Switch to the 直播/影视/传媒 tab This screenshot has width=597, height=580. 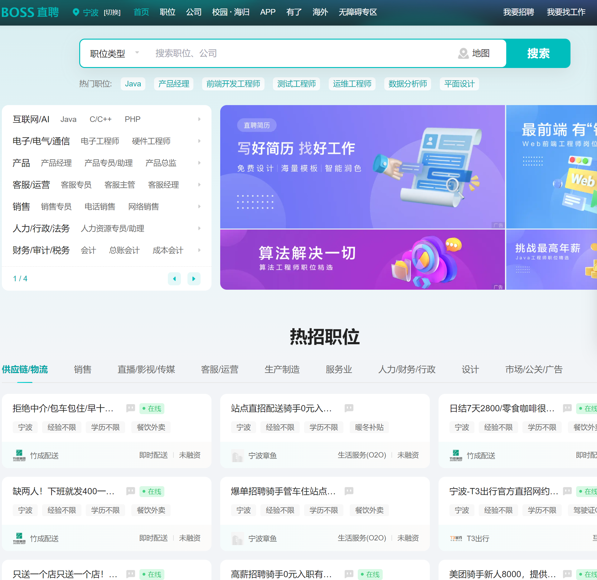point(146,369)
